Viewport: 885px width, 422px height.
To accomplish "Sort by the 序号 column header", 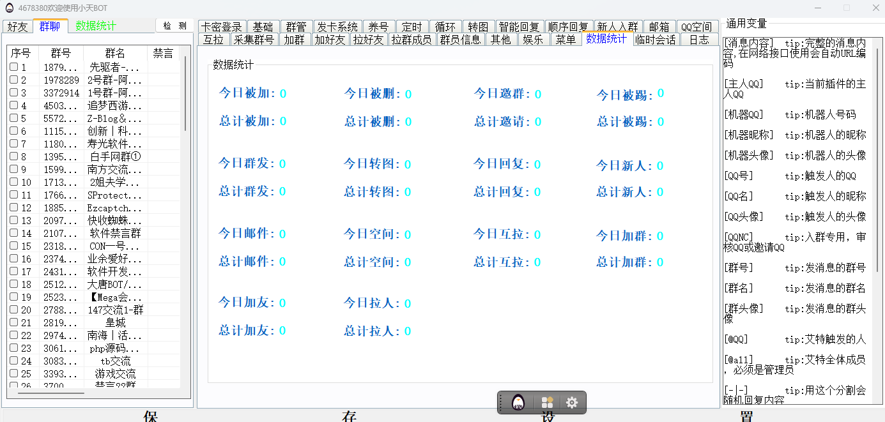I will 22,54.
